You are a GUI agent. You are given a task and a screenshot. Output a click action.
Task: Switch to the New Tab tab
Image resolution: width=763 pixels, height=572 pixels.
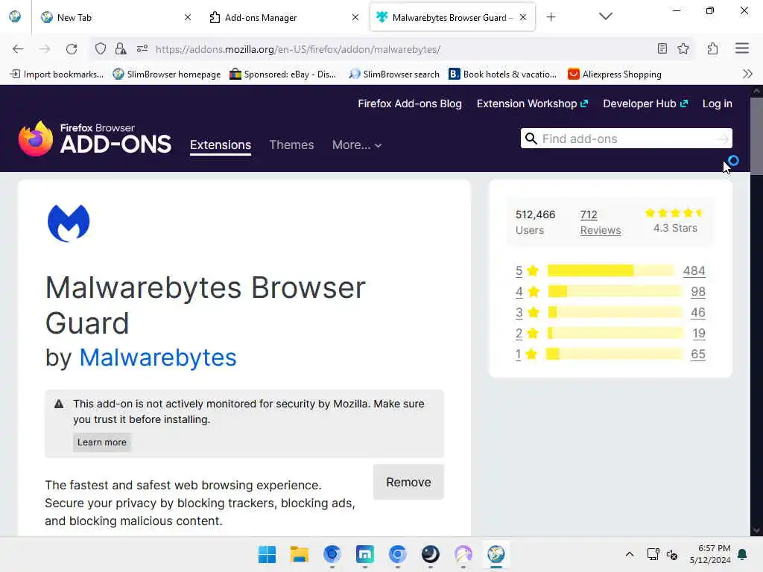tap(114, 18)
